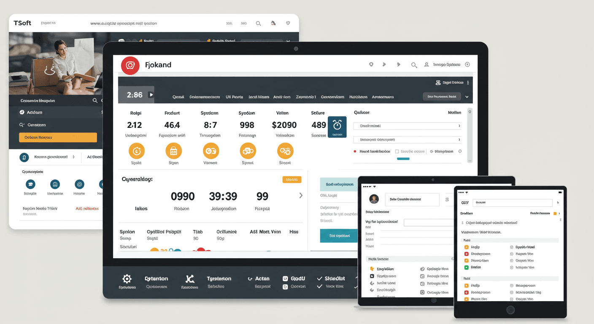Click the small orange button near Oyesralidog
The width and height of the screenshot is (594, 324).
[292, 179]
